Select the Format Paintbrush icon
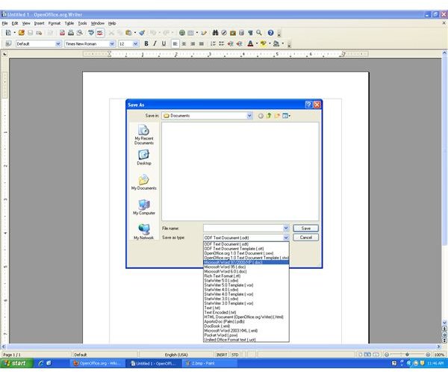 [142, 33]
